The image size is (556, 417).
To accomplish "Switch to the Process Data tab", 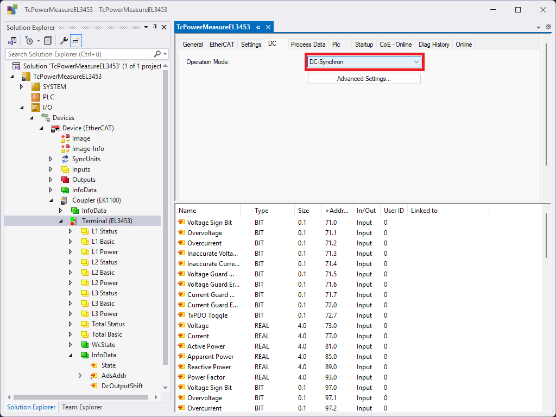I will point(308,45).
